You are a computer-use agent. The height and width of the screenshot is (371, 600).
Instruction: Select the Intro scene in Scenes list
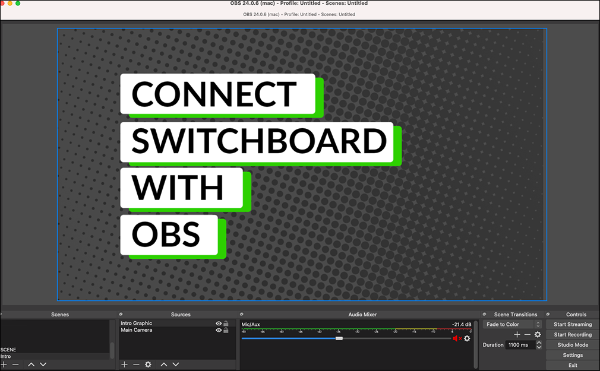pyautogui.click(x=55, y=357)
